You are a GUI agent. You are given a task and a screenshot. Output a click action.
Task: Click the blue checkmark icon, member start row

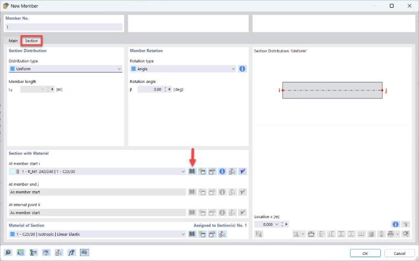point(243,171)
